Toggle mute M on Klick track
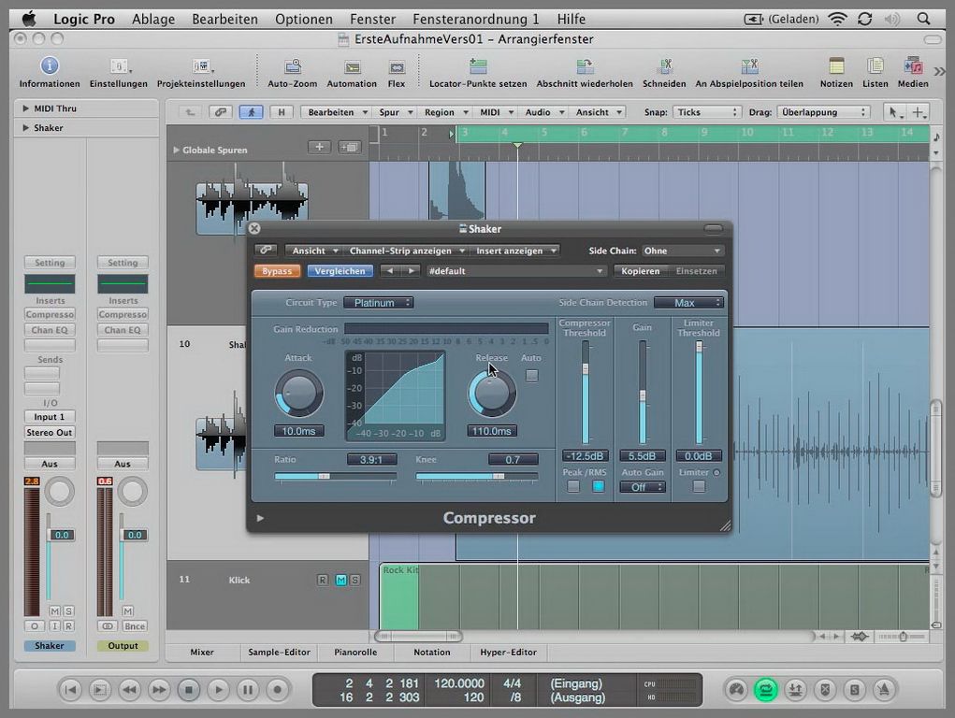Screen dimensions: 955x718 341,580
